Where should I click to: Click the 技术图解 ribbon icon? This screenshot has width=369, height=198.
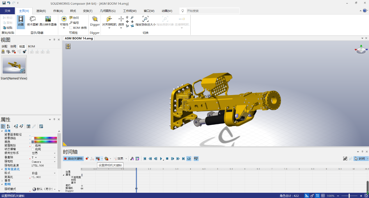pos(33,21)
